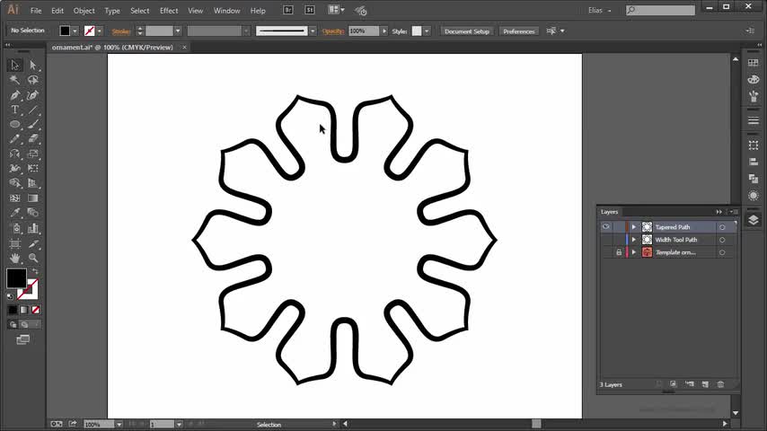Open the Stroke panel link
This screenshot has width=767, height=431.
pyautogui.click(x=121, y=31)
